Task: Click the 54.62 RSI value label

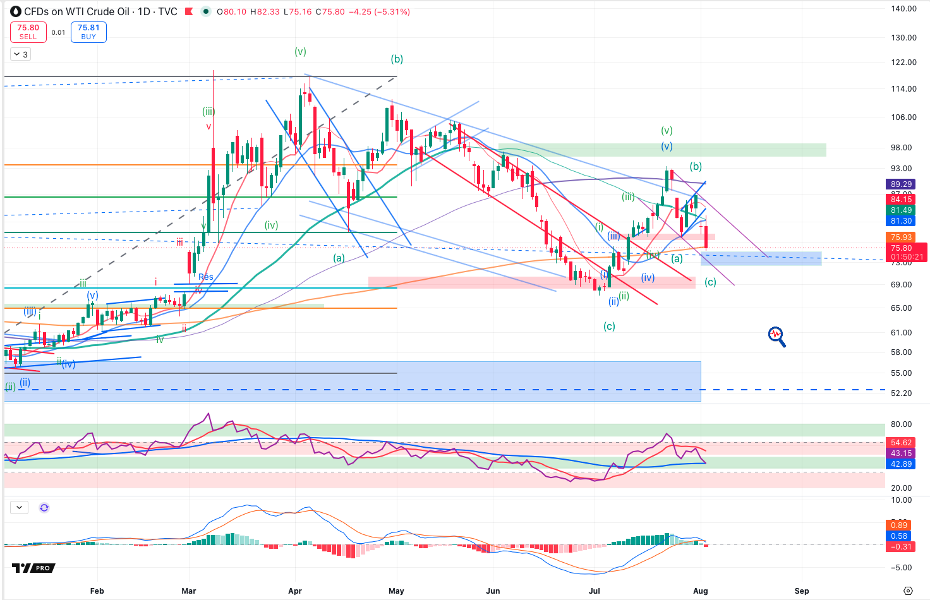Action: click(902, 443)
